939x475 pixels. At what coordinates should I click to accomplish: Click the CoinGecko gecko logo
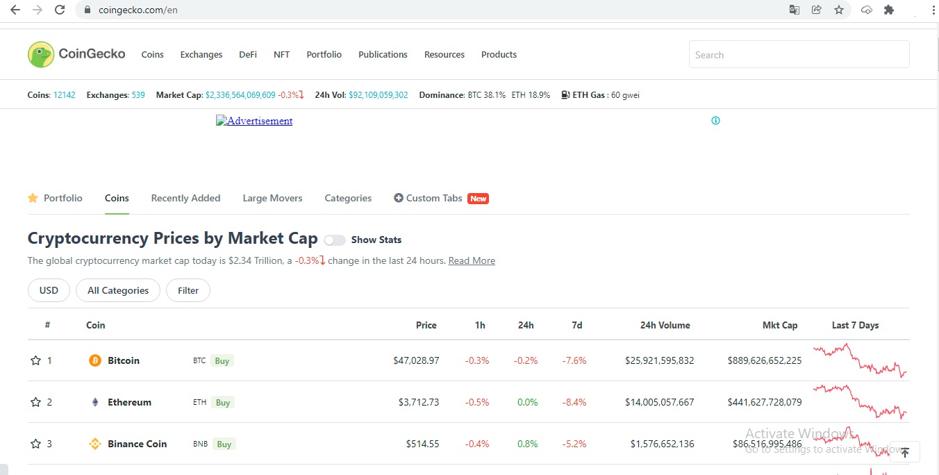pos(41,54)
